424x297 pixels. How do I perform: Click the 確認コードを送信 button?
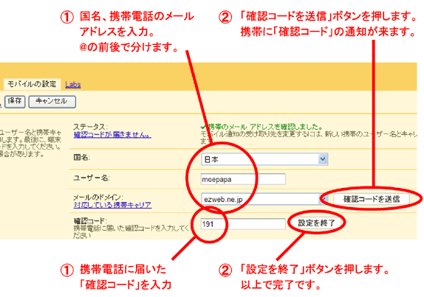tap(372, 199)
